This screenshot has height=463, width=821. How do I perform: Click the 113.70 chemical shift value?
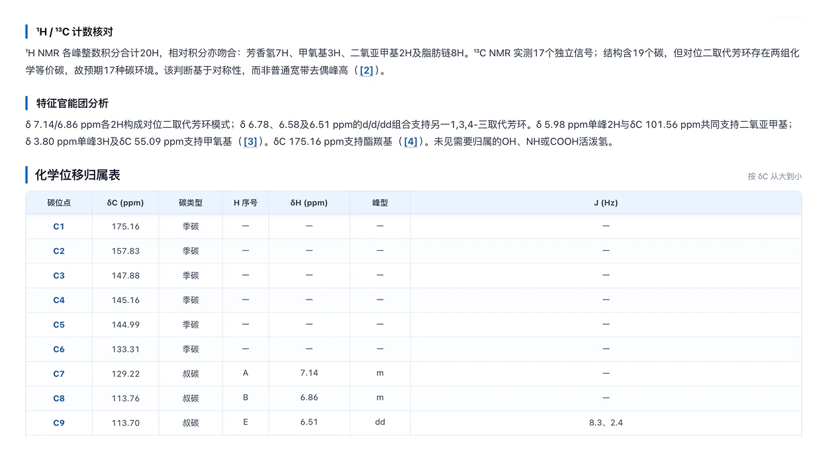(x=125, y=423)
